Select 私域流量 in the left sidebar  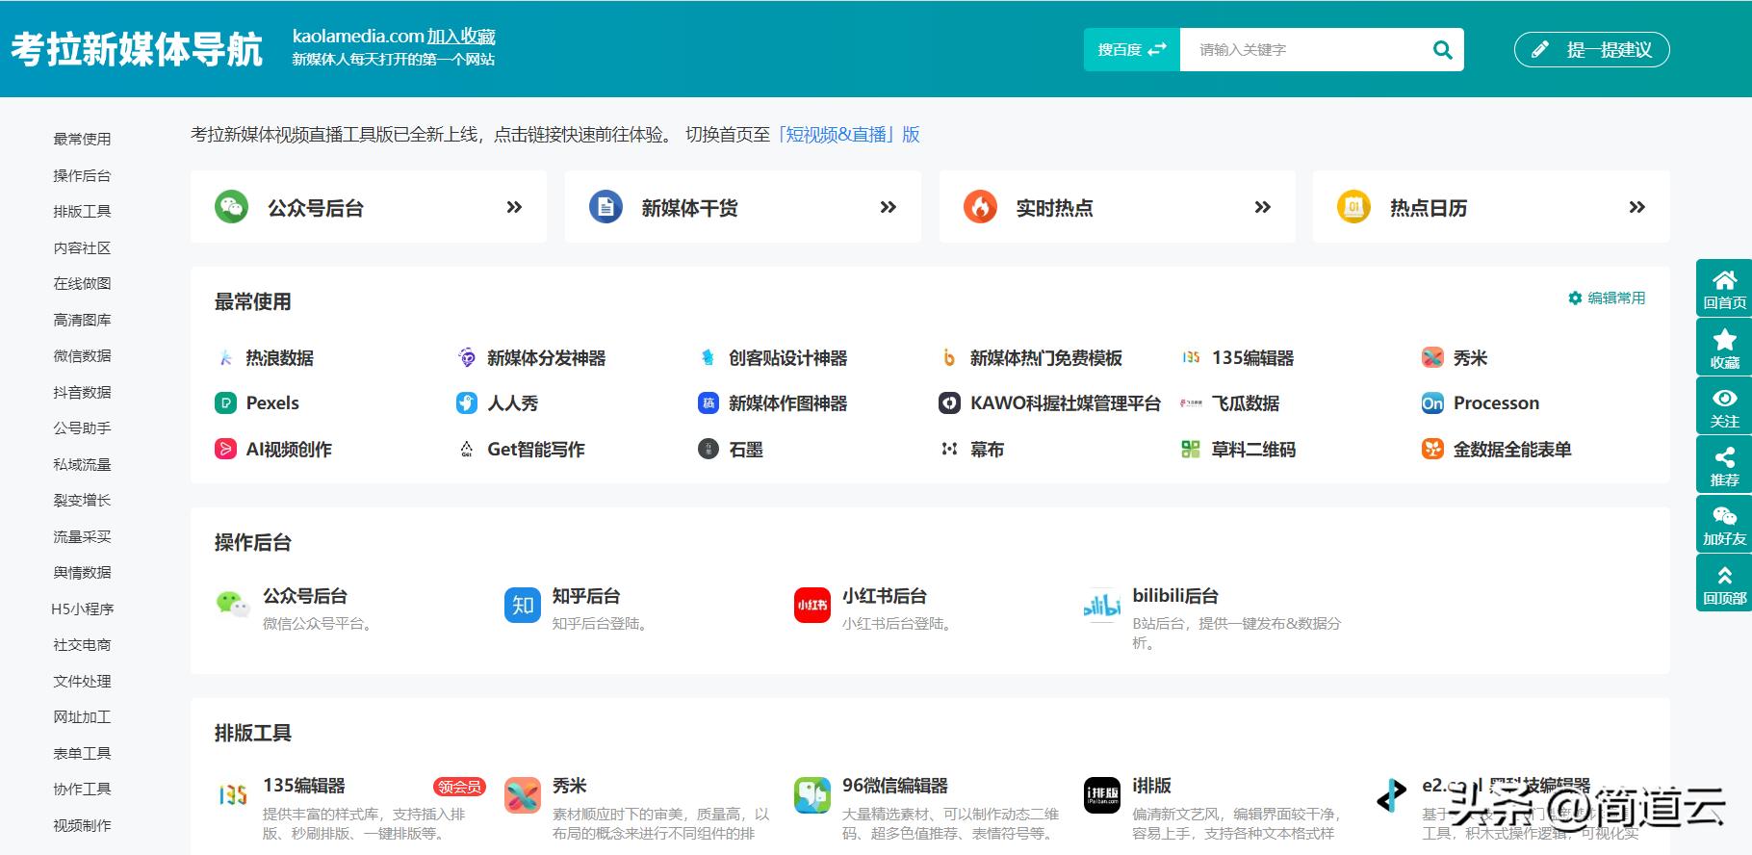[x=82, y=464]
